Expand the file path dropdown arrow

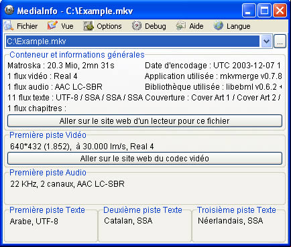266,42
